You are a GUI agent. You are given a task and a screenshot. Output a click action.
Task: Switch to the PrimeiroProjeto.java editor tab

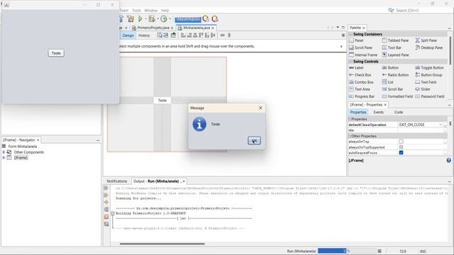(153, 28)
